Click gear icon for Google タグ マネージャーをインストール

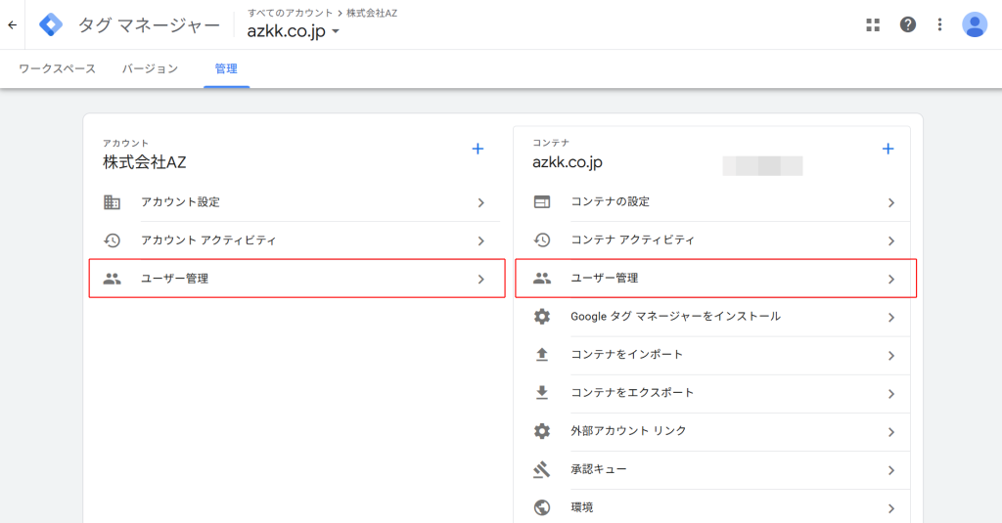click(542, 317)
